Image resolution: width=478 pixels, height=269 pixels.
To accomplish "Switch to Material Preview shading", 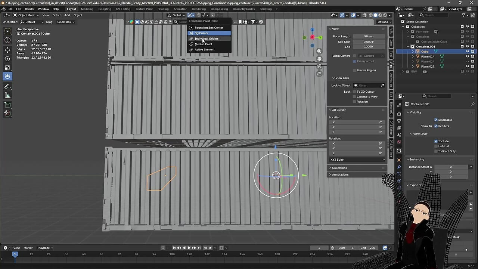I will pyautogui.click(x=381, y=15).
